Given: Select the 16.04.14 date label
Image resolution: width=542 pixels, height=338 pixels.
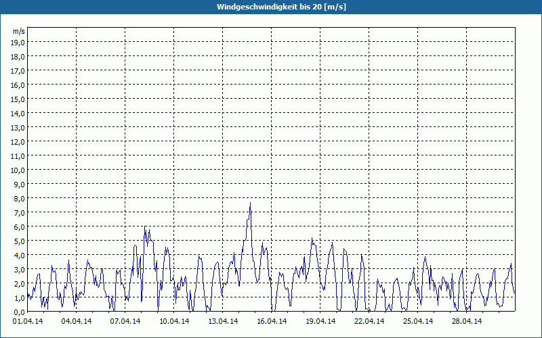Looking at the screenshot, I should pos(272,322).
